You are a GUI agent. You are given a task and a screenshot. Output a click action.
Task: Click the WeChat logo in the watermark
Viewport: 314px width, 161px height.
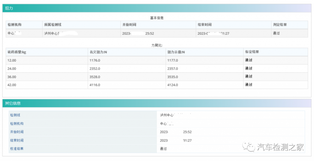(249, 147)
